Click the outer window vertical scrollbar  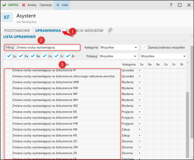tap(192, 92)
